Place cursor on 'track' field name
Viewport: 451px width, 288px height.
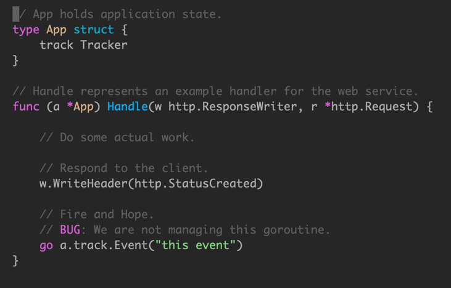point(56,45)
